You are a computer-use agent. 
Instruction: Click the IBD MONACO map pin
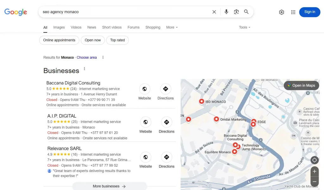coord(202,101)
